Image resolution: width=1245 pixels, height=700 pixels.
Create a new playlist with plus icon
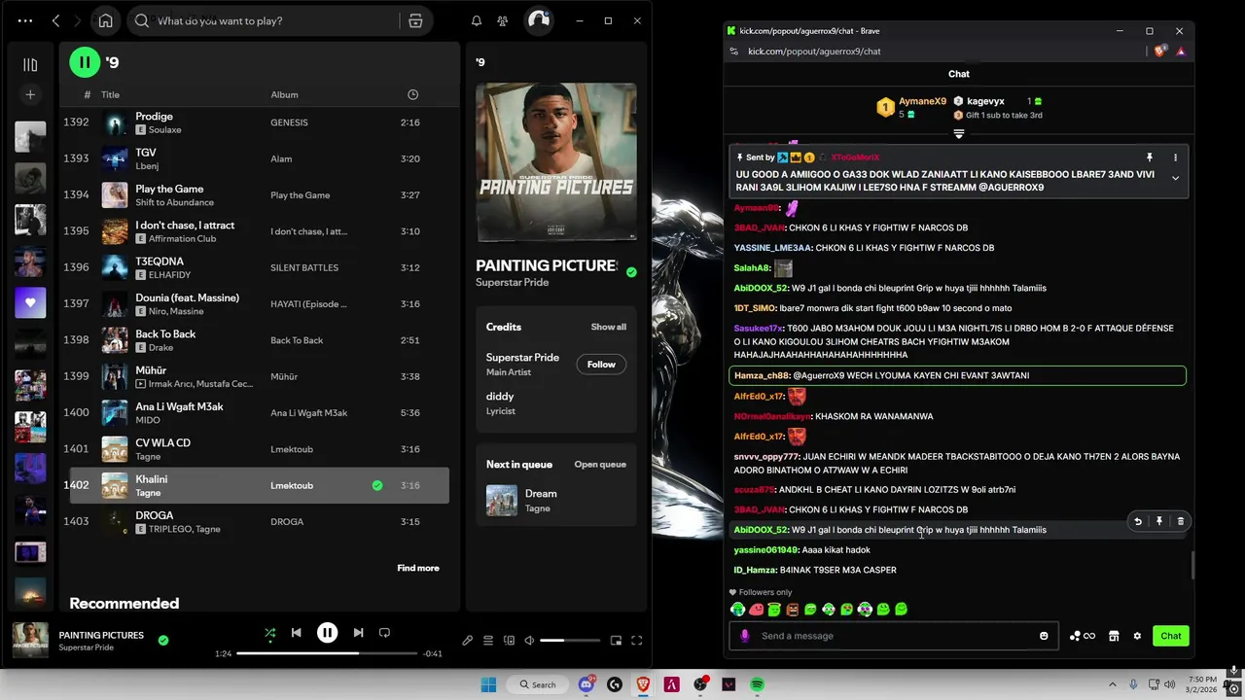click(x=30, y=94)
